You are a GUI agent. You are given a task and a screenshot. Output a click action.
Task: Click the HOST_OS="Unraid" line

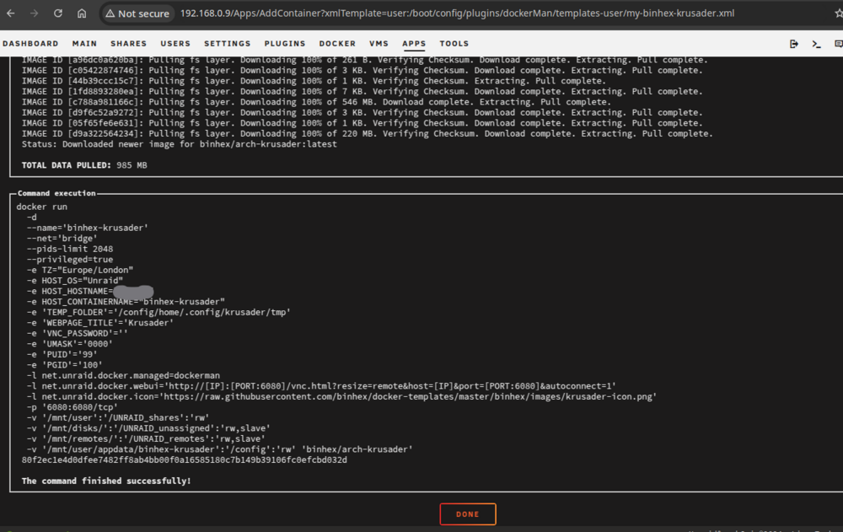tap(75, 281)
